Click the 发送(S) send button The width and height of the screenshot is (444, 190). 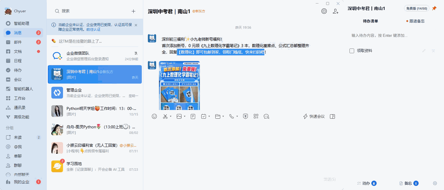[329, 179]
